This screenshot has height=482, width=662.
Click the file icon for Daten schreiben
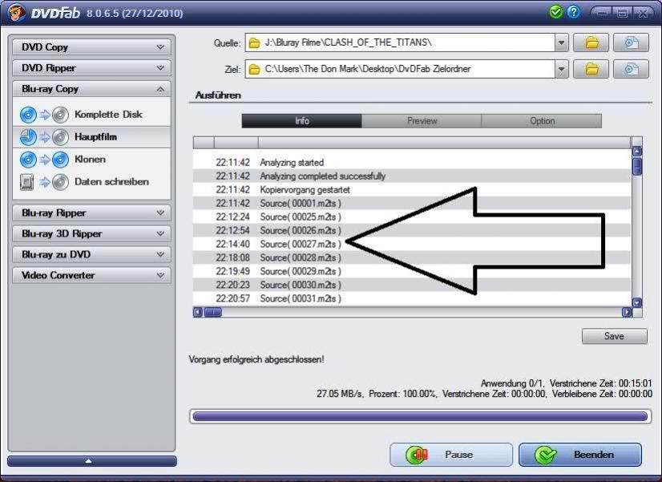(x=27, y=182)
